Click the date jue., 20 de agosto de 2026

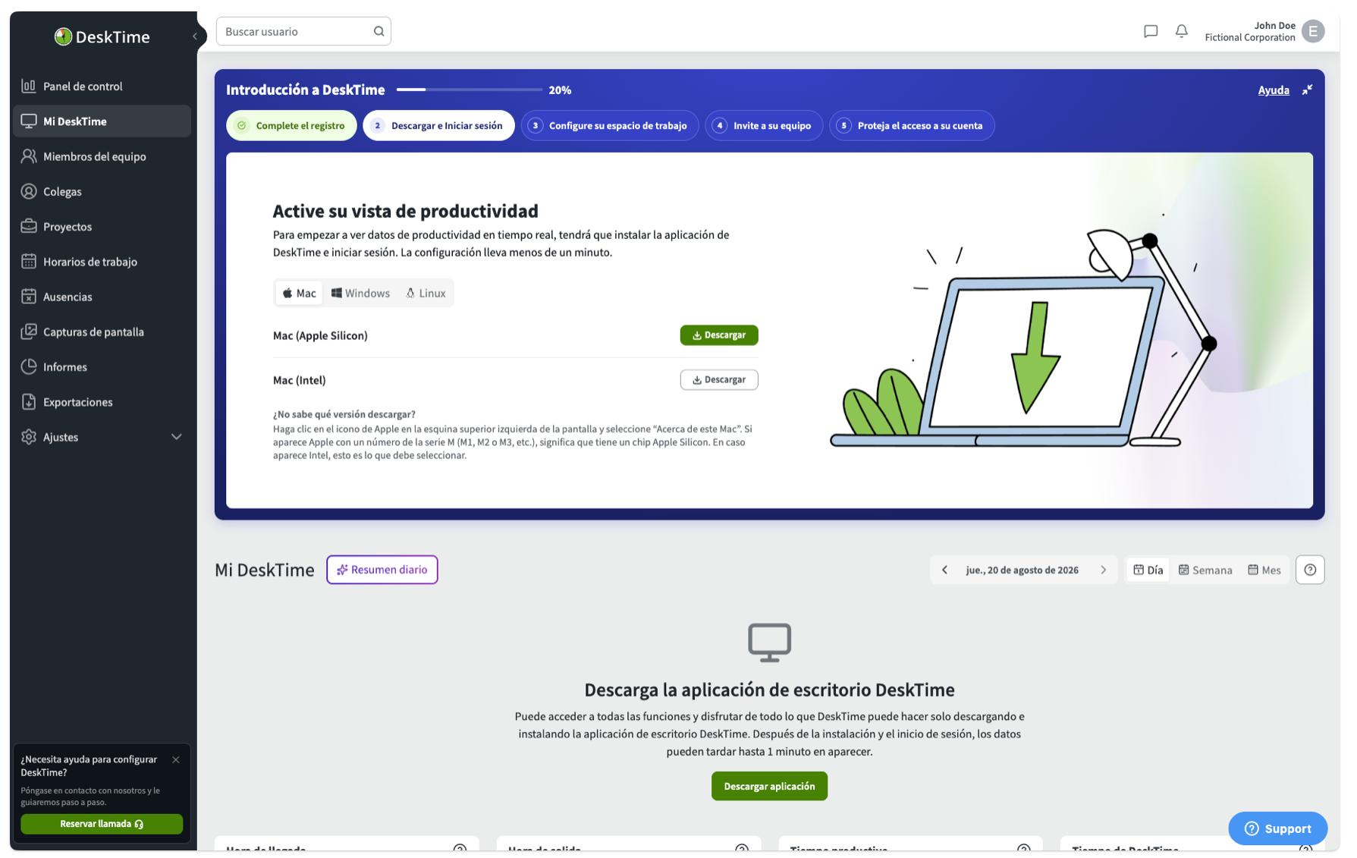pyautogui.click(x=1022, y=570)
